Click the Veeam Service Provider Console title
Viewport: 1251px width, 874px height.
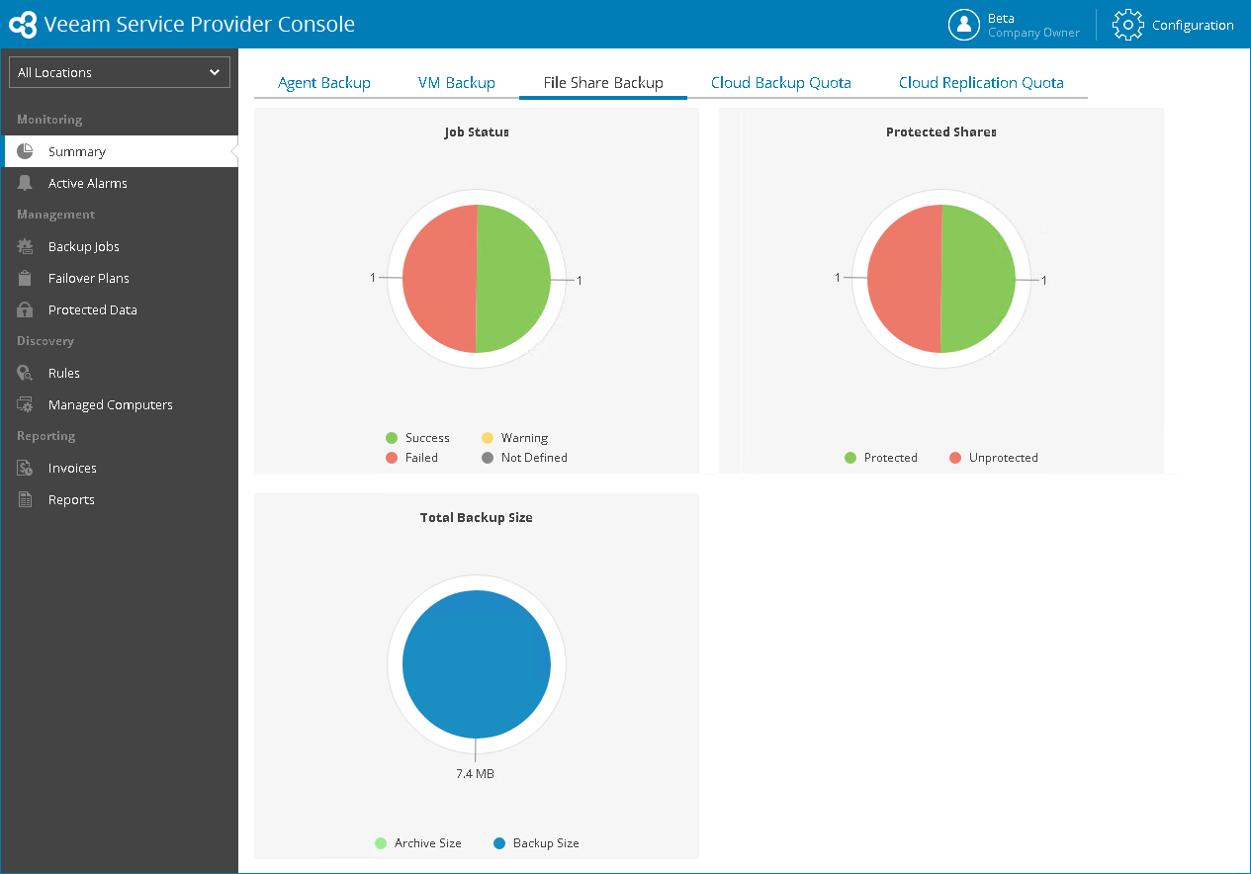200,25
